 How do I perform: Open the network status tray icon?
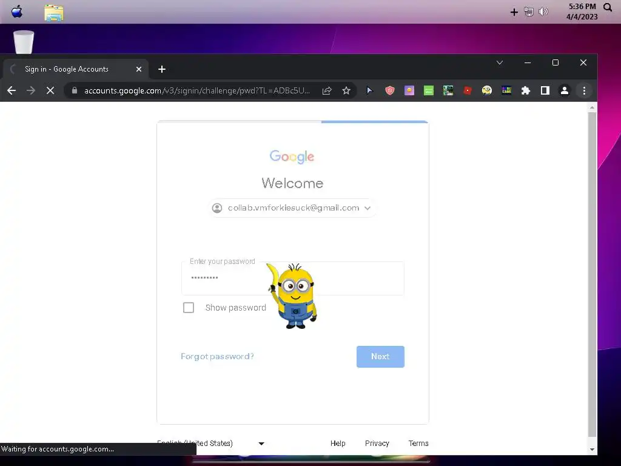pyautogui.click(x=528, y=12)
